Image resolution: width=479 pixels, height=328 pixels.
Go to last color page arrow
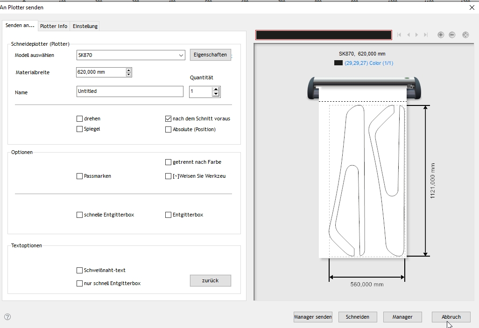[x=425, y=35]
